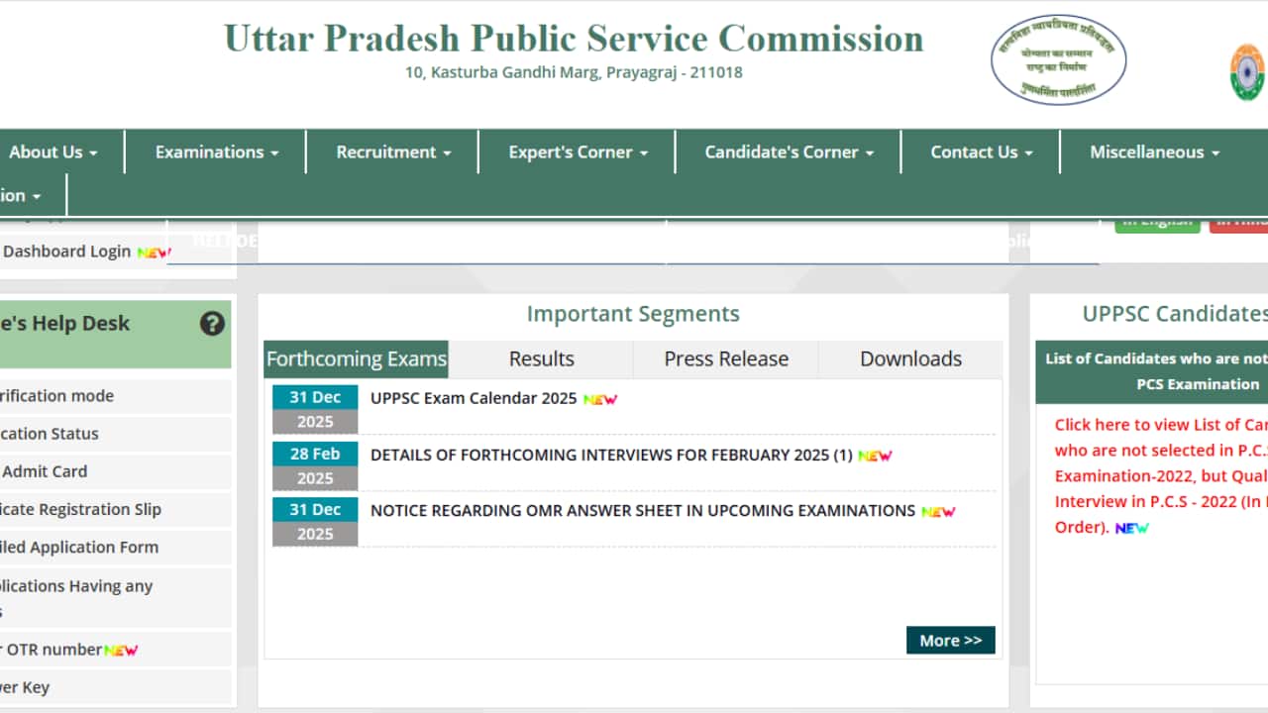Open the Miscellaneous dropdown

point(1152,152)
